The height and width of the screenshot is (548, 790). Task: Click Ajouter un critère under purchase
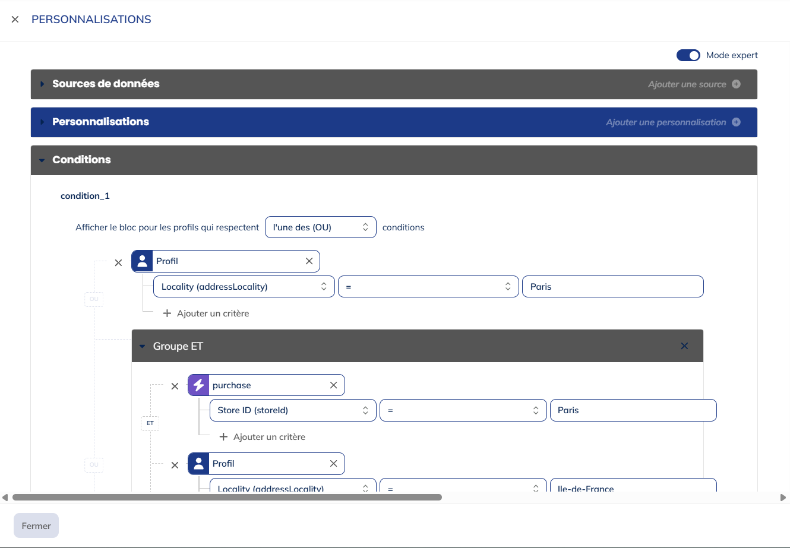click(x=262, y=437)
